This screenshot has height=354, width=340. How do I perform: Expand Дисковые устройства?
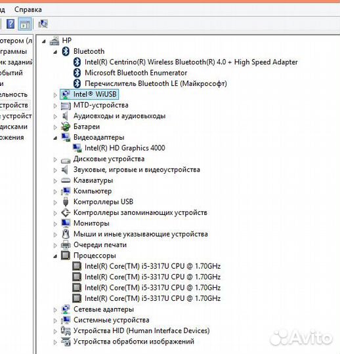[x=55, y=159]
